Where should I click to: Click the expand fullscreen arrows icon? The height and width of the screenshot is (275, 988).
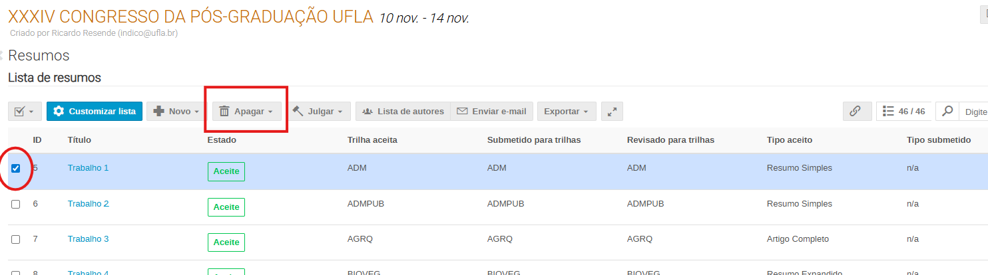point(612,112)
